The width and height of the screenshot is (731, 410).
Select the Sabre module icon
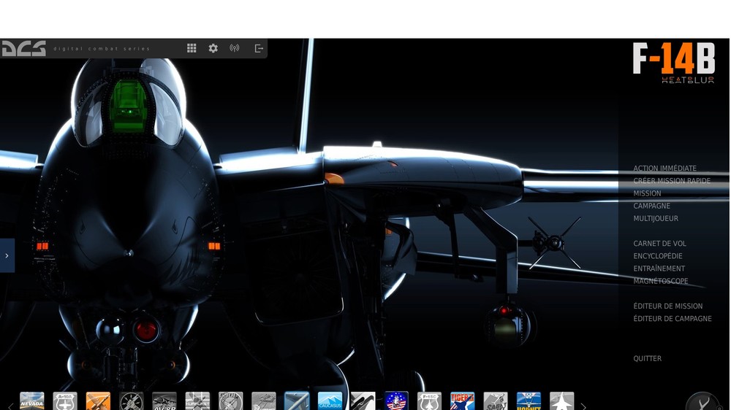496,401
